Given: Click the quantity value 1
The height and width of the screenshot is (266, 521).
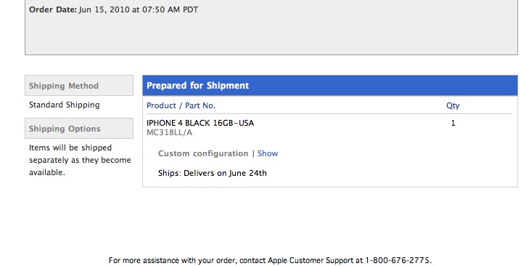Looking at the screenshot, I should (x=453, y=123).
